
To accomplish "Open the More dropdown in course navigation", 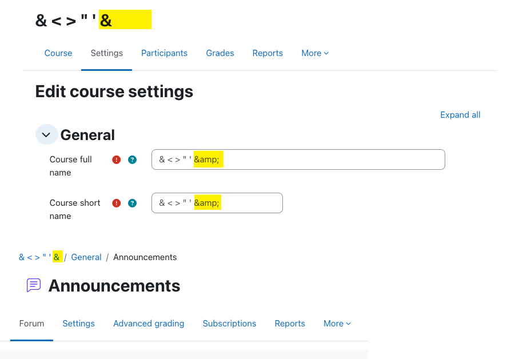I will 315,53.
